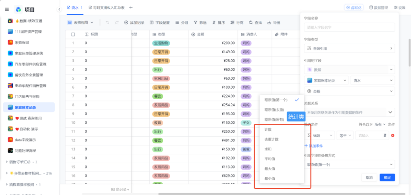Choose 计数 from the popup list
Viewport: 411px width, 195px height.
282,130
